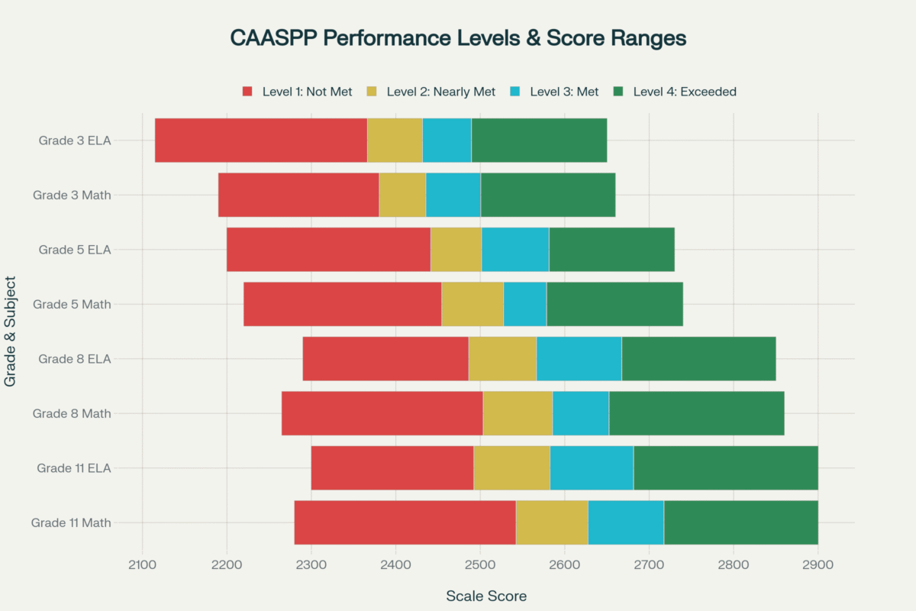Click the green Level 4 legend swatch
Image resolution: width=916 pixels, height=611 pixels.
click(620, 92)
